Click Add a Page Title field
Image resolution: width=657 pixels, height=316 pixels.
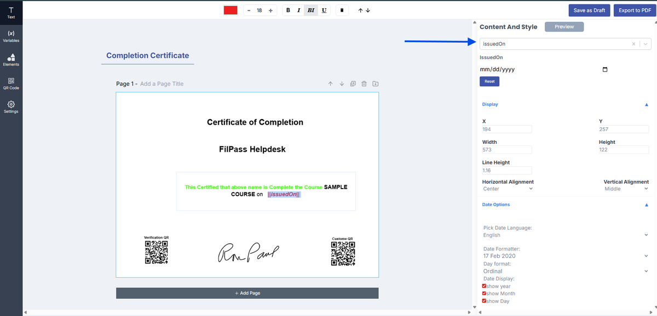click(162, 84)
